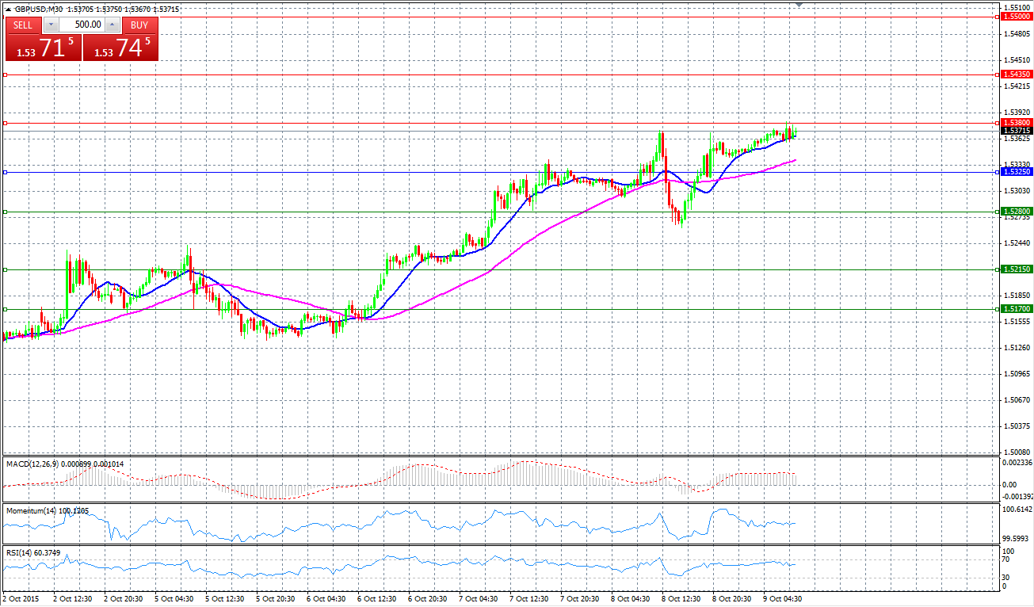
Task: Select the green 1.52800 level label
Action: coord(1016,212)
